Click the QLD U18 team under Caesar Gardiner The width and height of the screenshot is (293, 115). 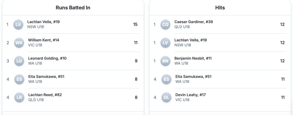click(x=182, y=27)
